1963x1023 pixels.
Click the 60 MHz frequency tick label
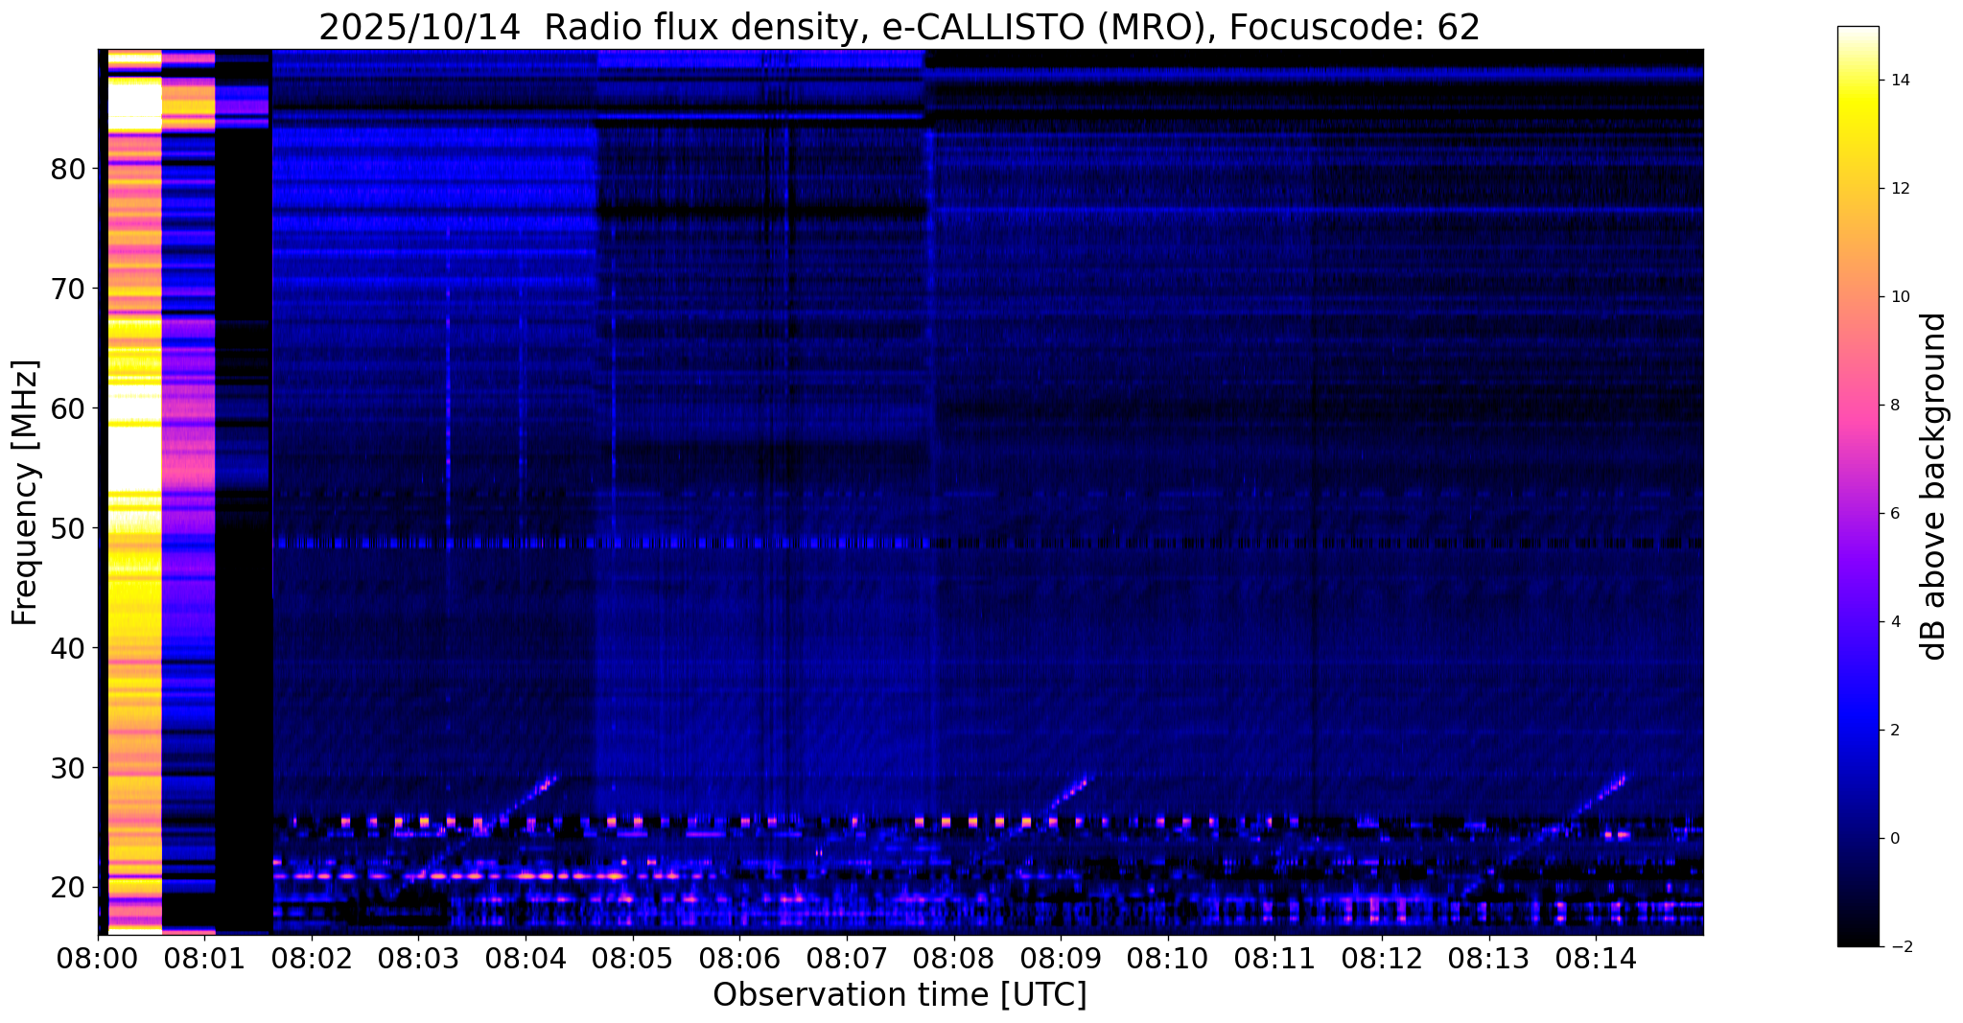click(x=68, y=408)
